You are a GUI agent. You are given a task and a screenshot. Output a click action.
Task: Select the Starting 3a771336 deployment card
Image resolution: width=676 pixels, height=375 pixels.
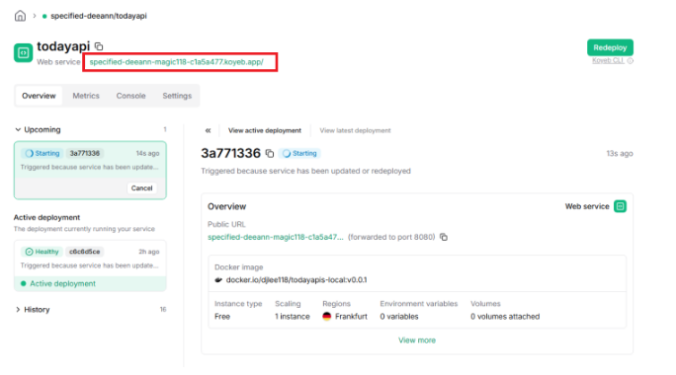90,170
